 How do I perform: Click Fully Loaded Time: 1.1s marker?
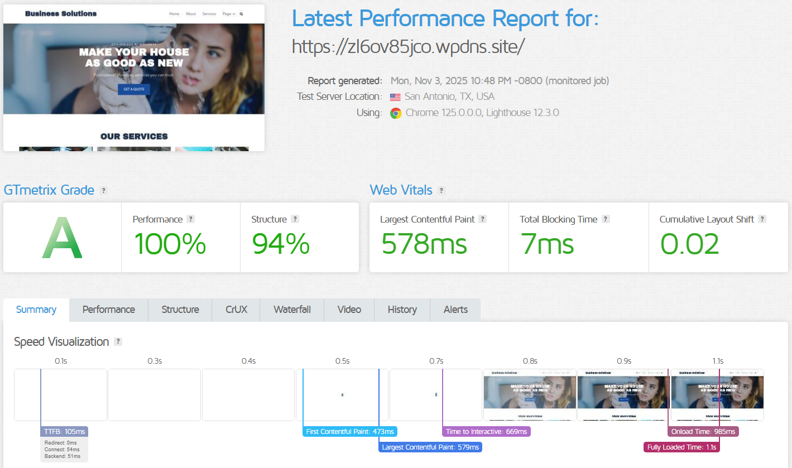(x=681, y=447)
